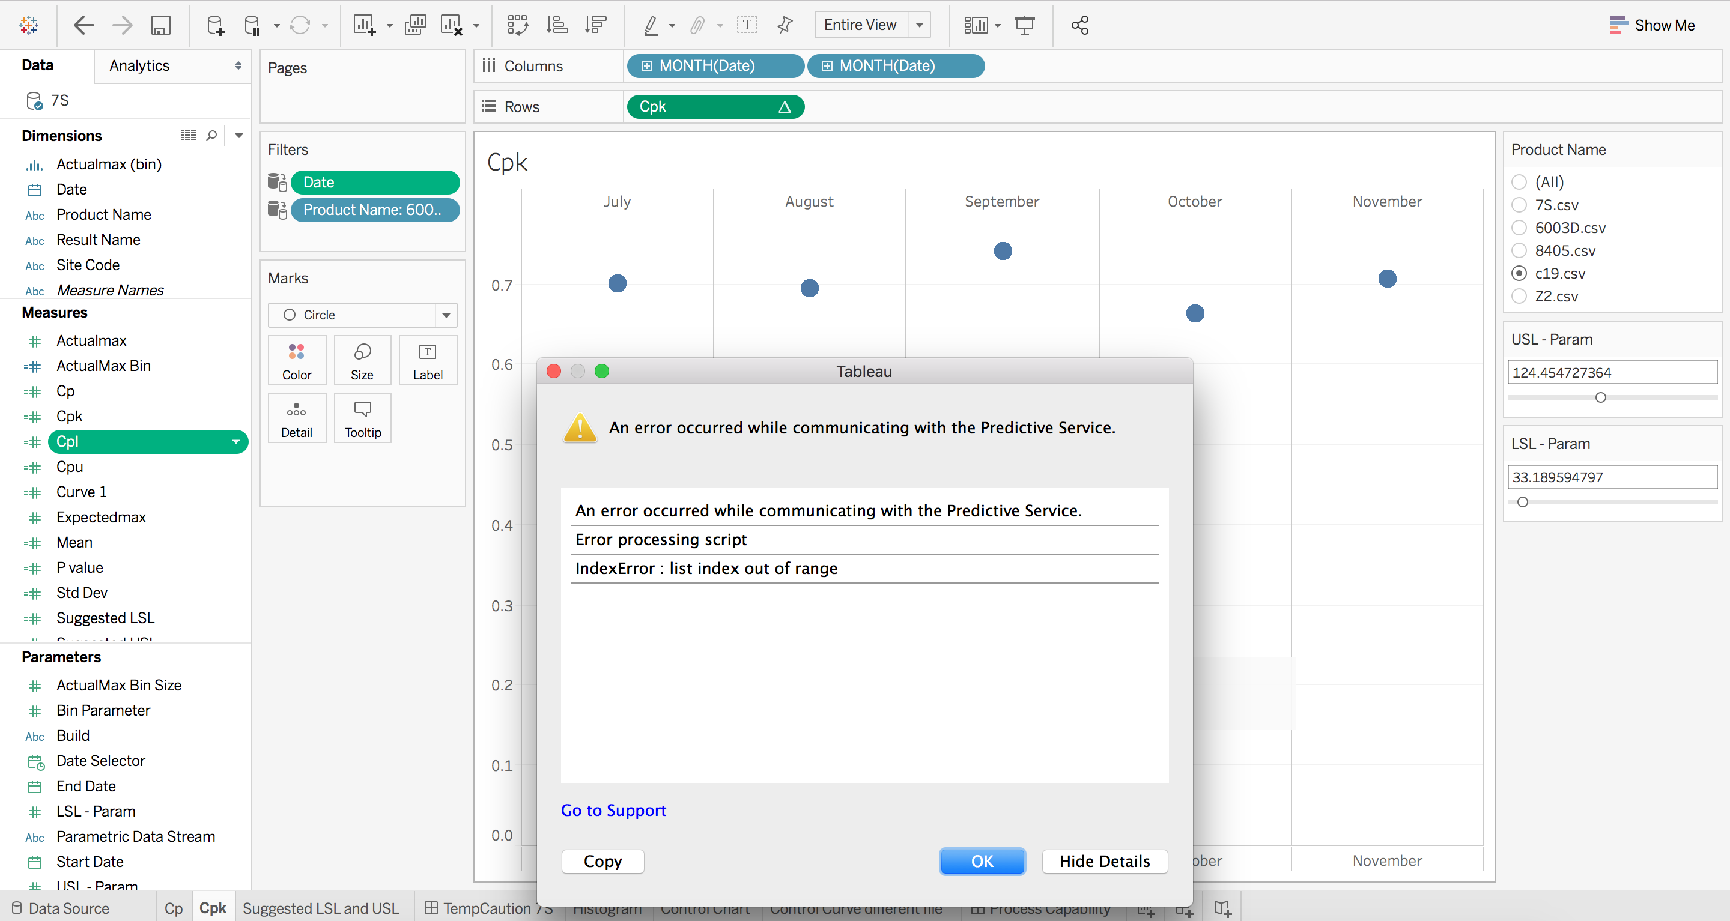
Task: Select the Size property on Marks card
Action: [362, 360]
